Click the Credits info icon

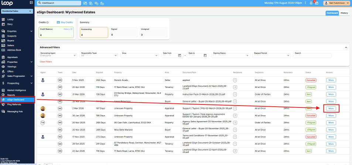pos(48,23)
